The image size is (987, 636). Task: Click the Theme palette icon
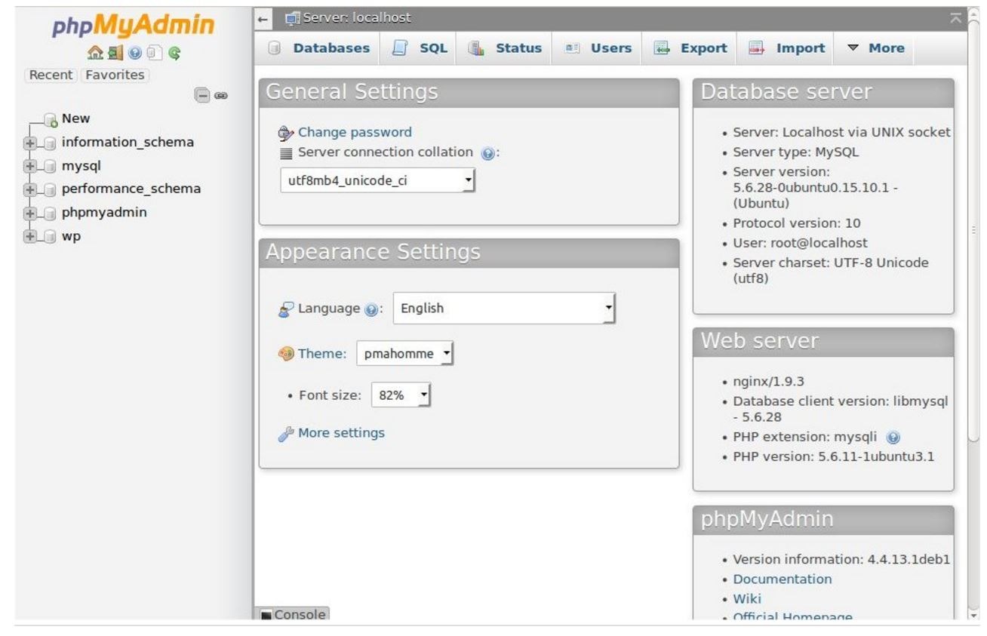pos(286,353)
